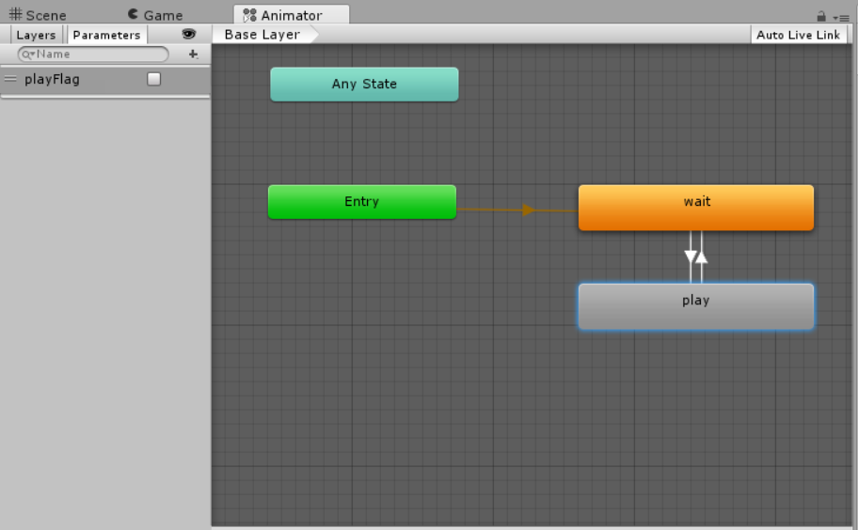Select the green Entry node
Viewport: 858px width, 530px height.
click(x=361, y=202)
